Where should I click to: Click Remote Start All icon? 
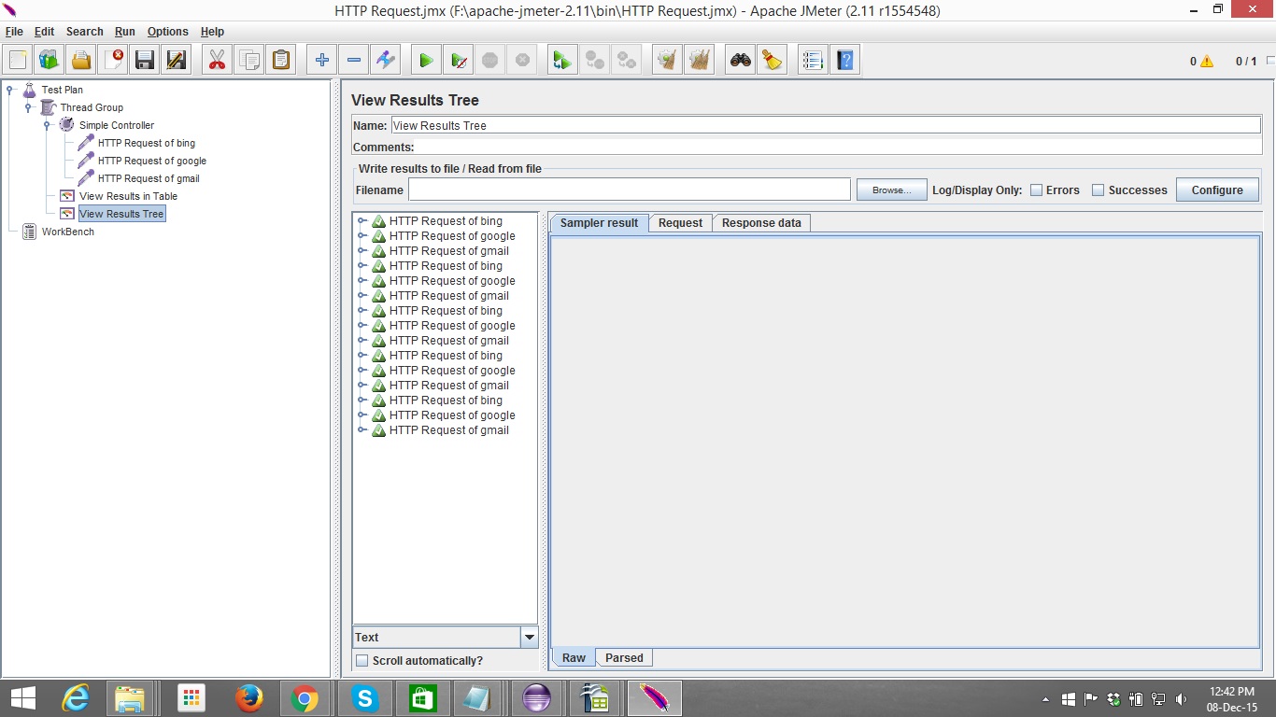coord(562,61)
